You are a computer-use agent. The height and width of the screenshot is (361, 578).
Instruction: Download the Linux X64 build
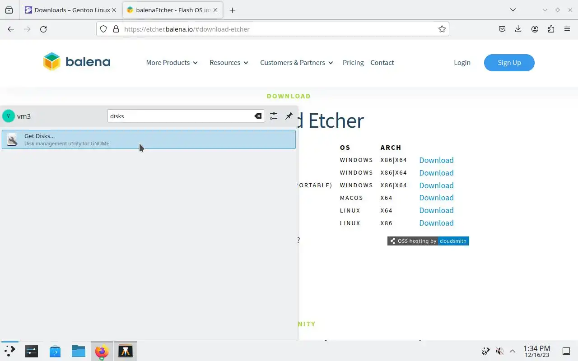436,210
